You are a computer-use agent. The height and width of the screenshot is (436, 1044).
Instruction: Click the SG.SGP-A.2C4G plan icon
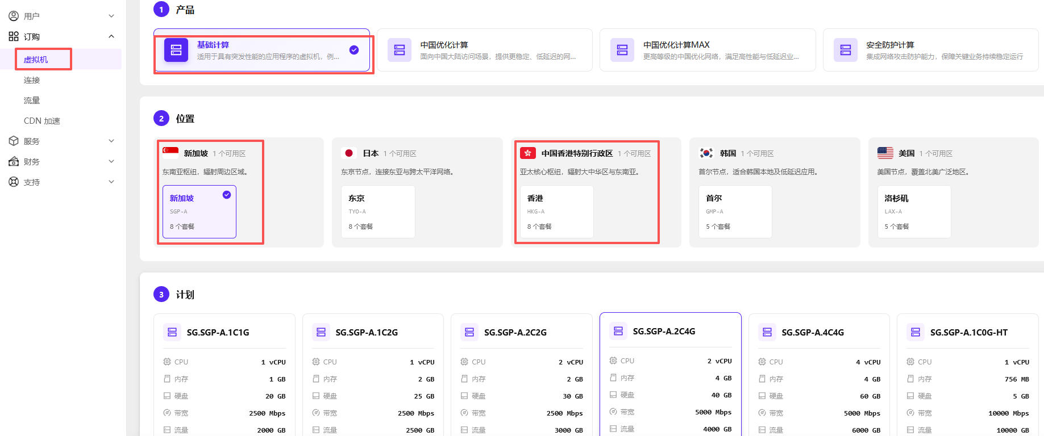(618, 331)
